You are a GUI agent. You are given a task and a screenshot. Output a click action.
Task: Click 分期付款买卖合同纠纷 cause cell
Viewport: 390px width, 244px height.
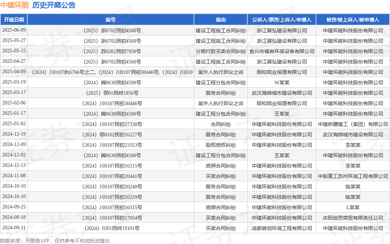pos(220,51)
